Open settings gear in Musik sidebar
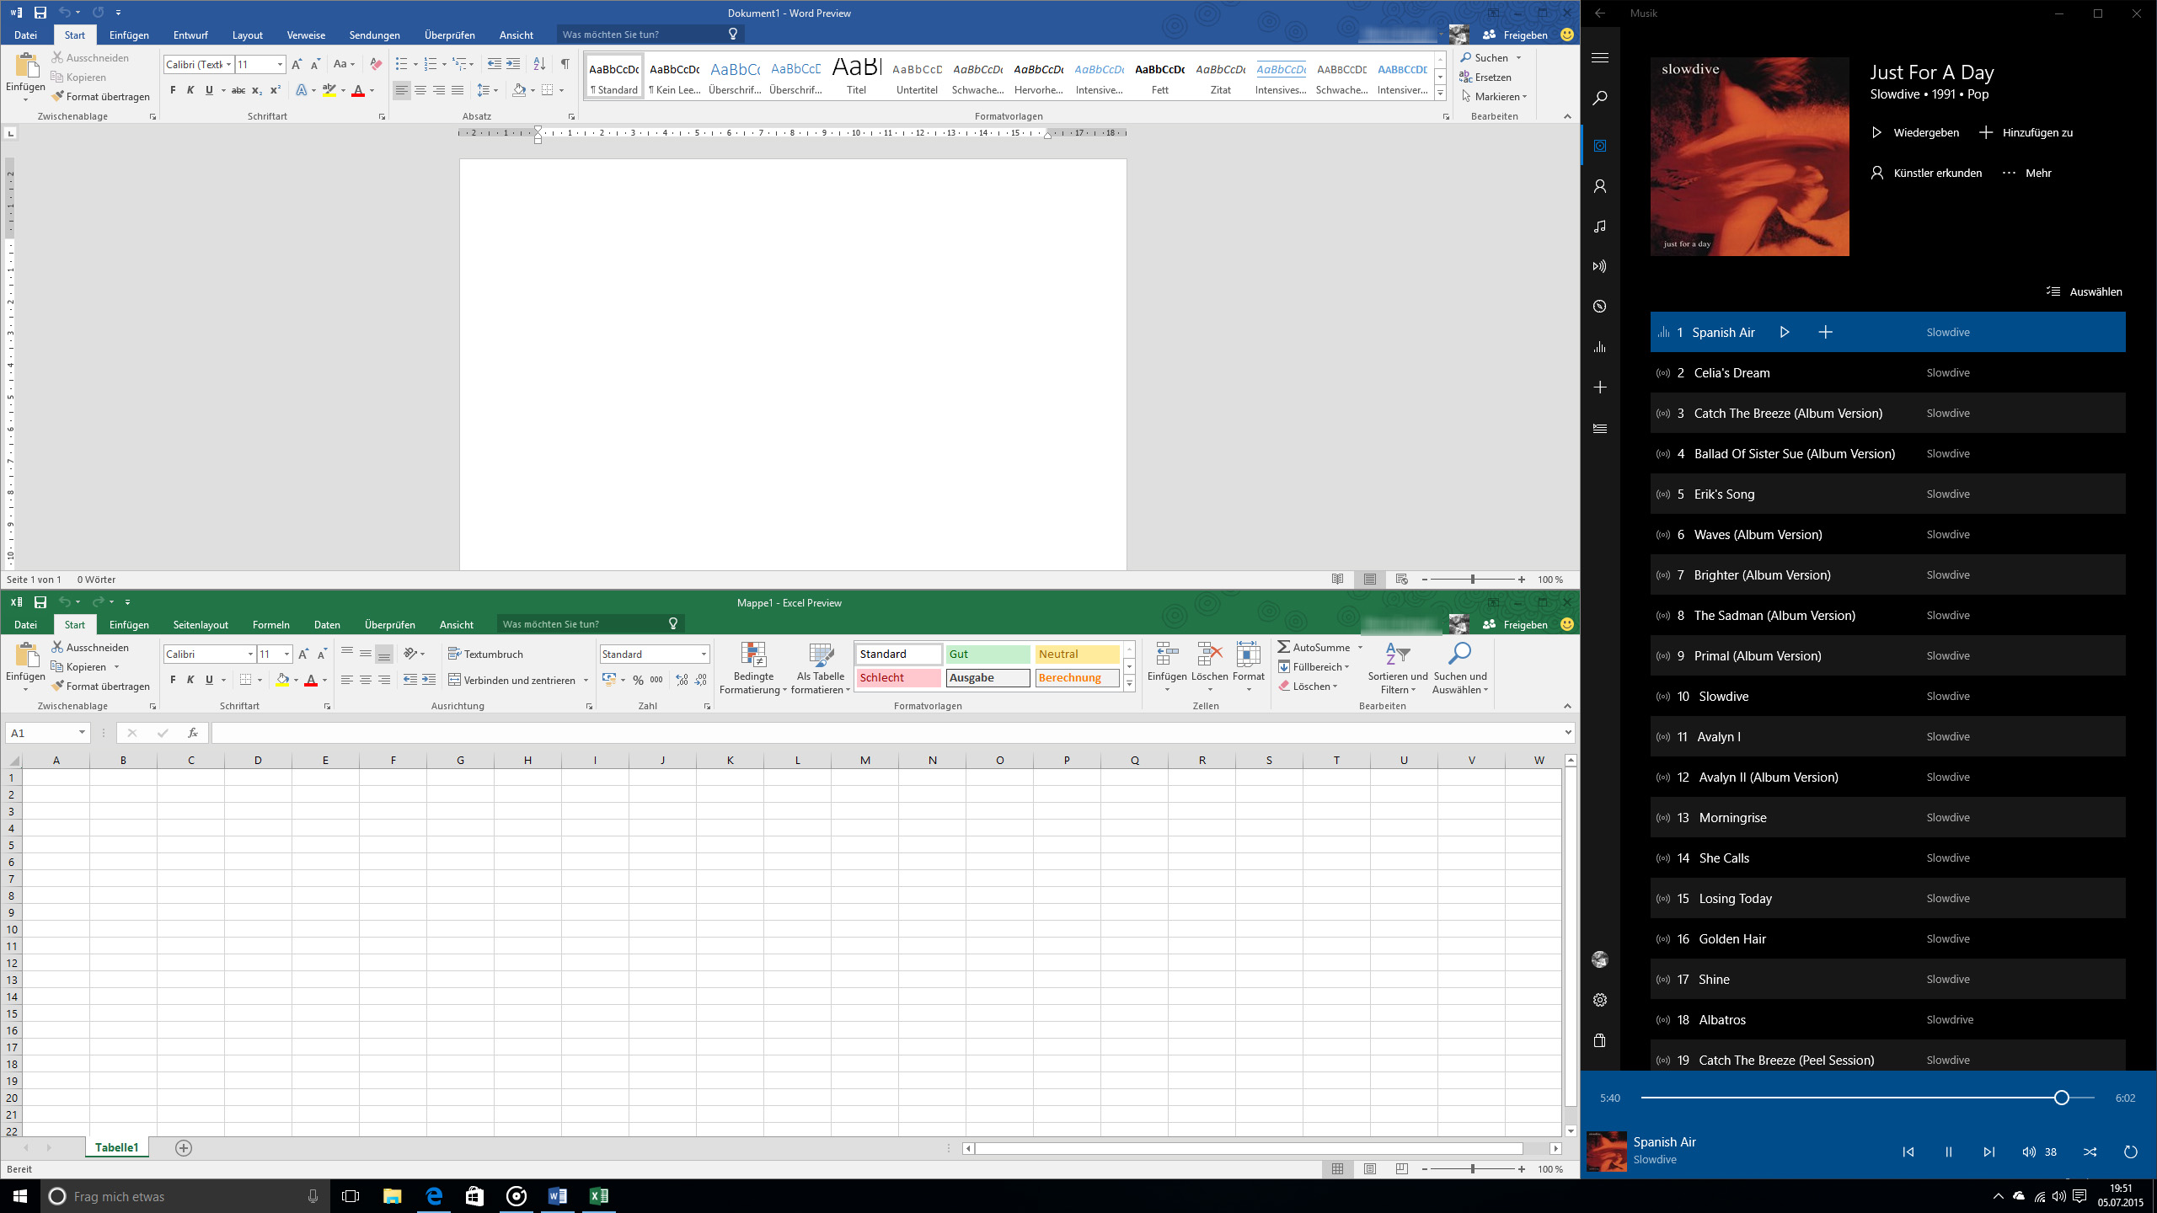The height and width of the screenshot is (1213, 2157). 1599,1000
